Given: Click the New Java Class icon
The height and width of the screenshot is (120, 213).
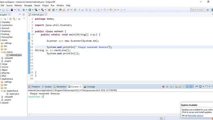Looking at the screenshot, I should click(53, 10).
